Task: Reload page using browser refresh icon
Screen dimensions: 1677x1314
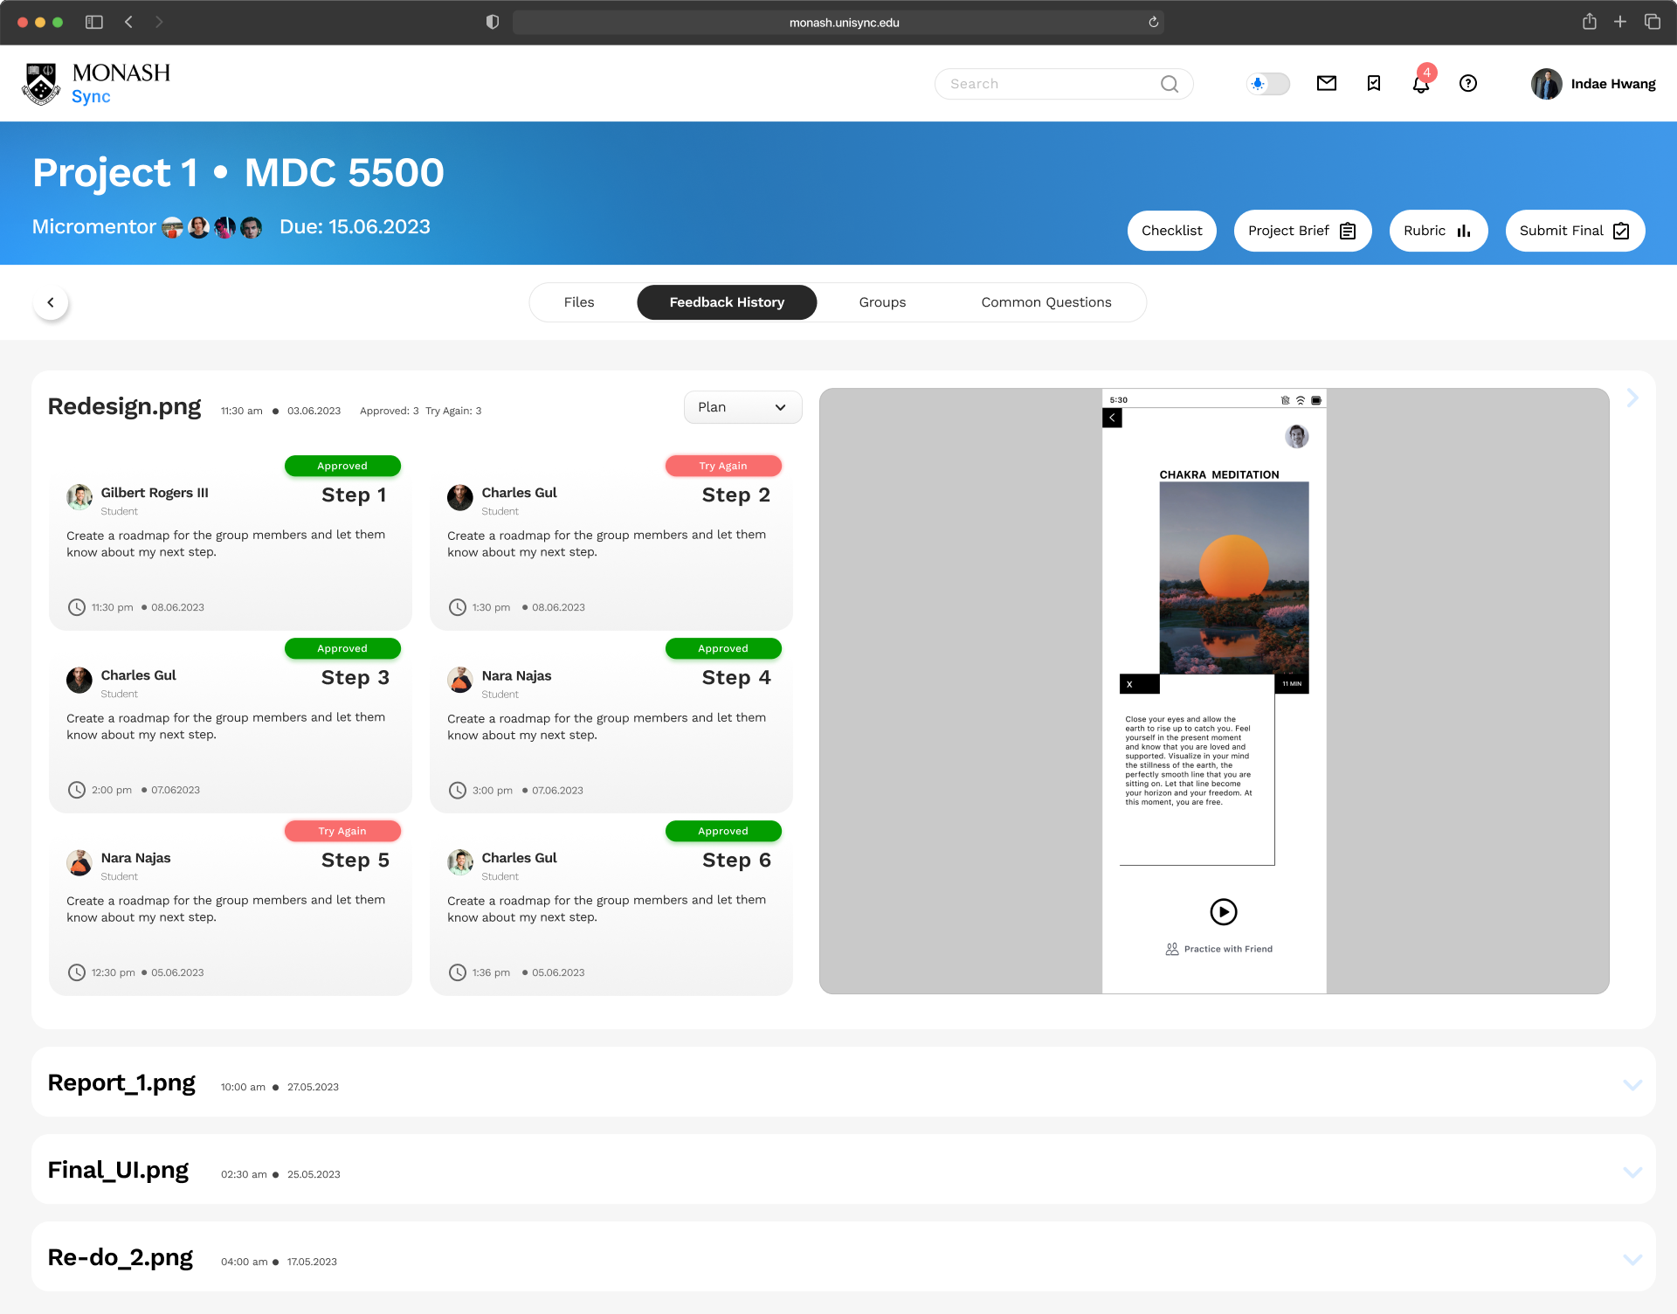Action: pyautogui.click(x=1153, y=23)
